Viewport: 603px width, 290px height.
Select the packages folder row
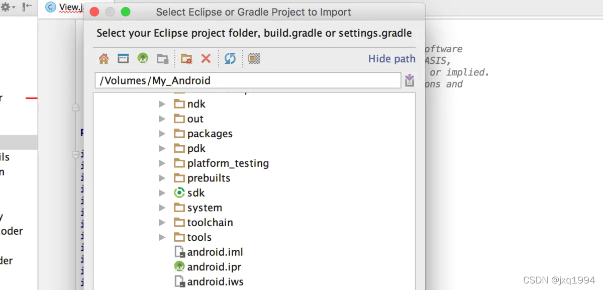click(x=210, y=134)
